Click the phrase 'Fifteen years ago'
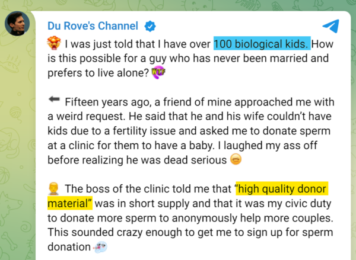Image resolution: width=356 pixels, height=260 pixels. coord(103,101)
